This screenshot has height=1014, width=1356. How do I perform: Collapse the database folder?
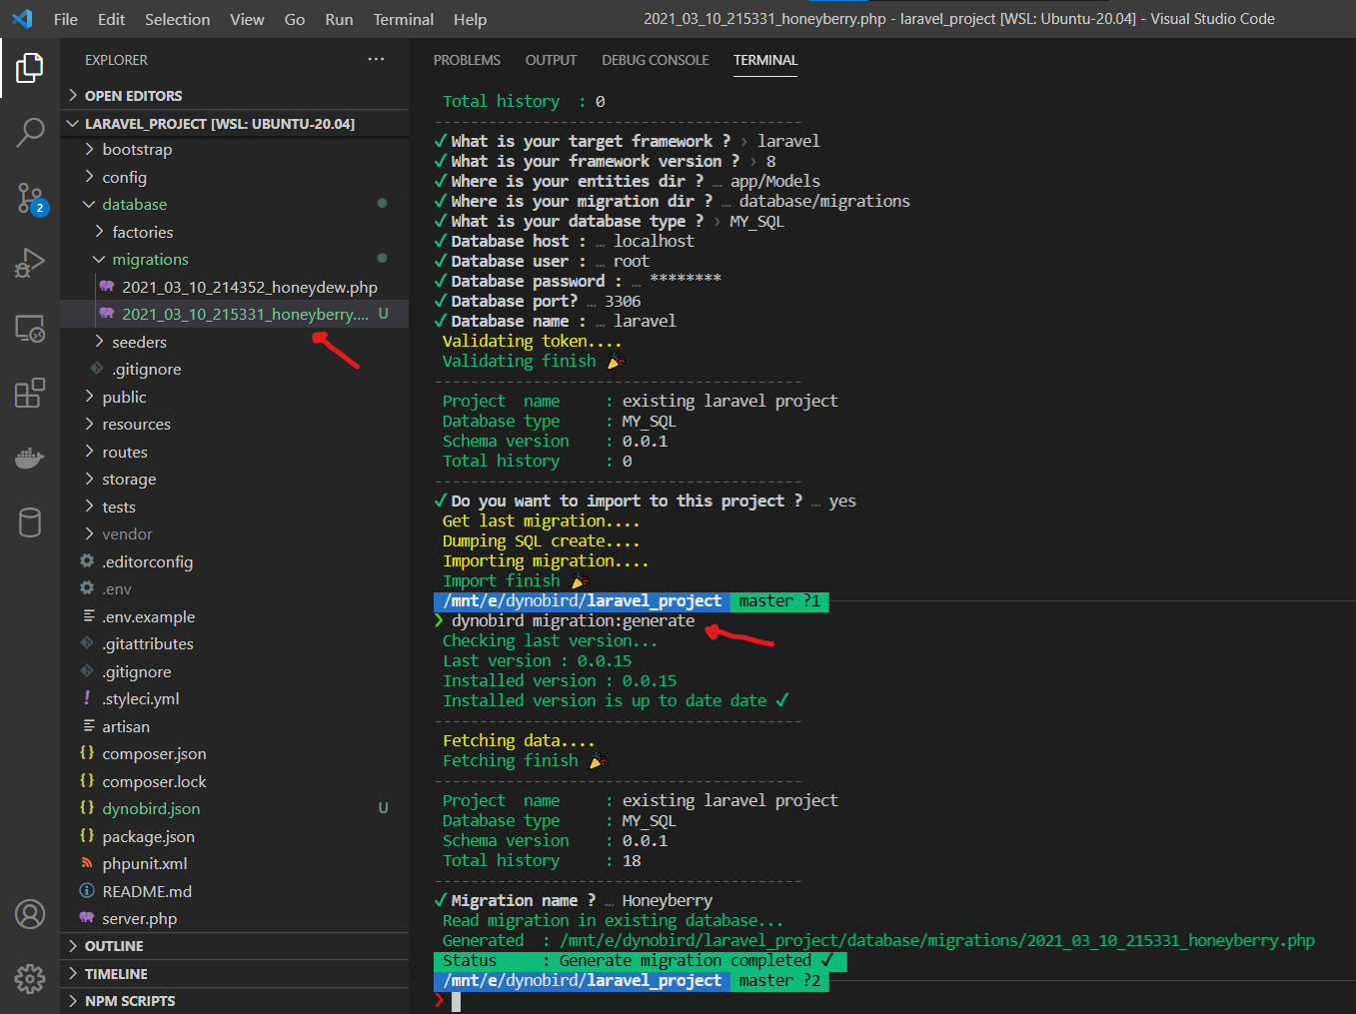point(234,204)
